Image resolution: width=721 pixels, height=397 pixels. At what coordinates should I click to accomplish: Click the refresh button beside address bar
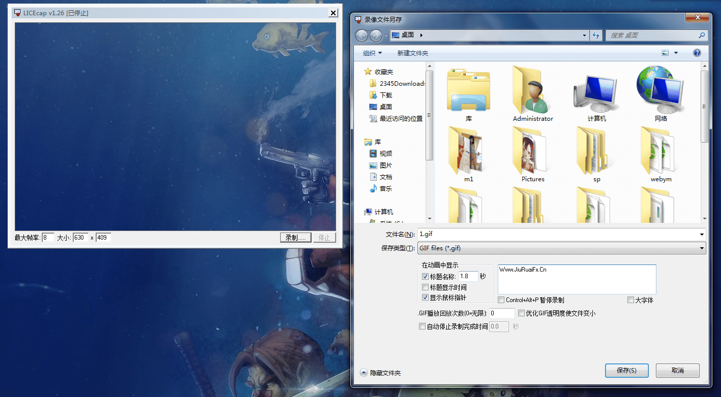coord(596,36)
